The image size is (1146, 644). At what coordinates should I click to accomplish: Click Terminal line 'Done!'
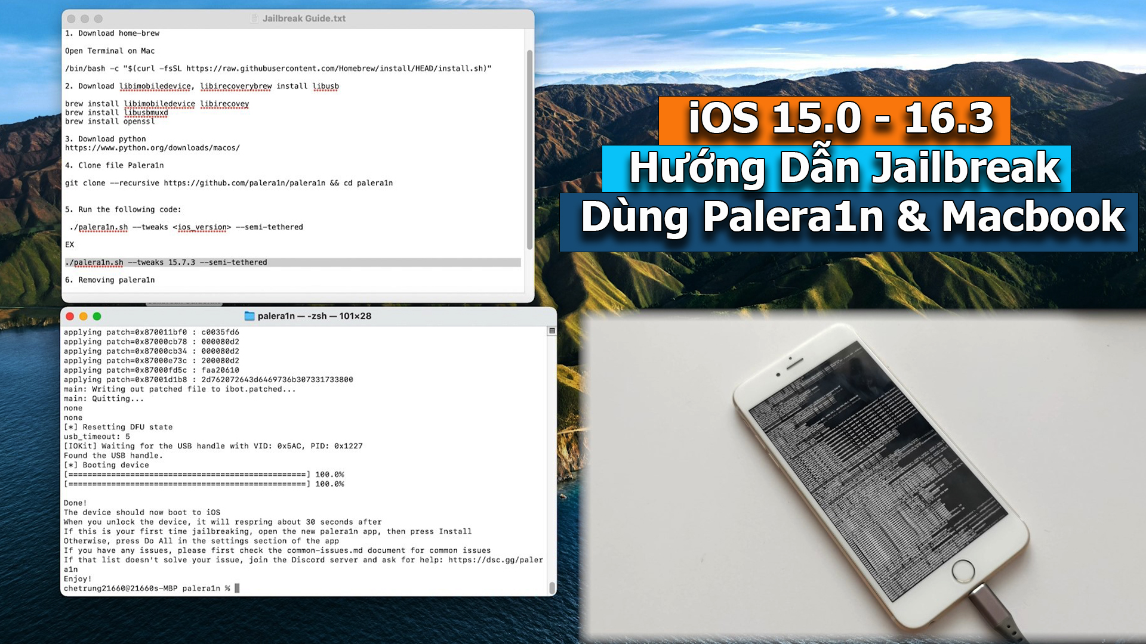click(75, 503)
